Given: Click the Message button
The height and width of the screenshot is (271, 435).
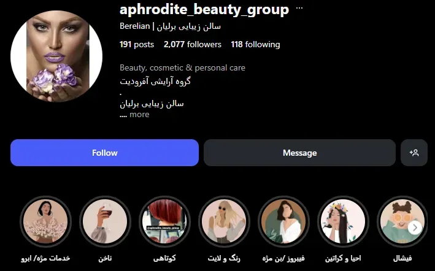Looking at the screenshot, I should (299, 153).
